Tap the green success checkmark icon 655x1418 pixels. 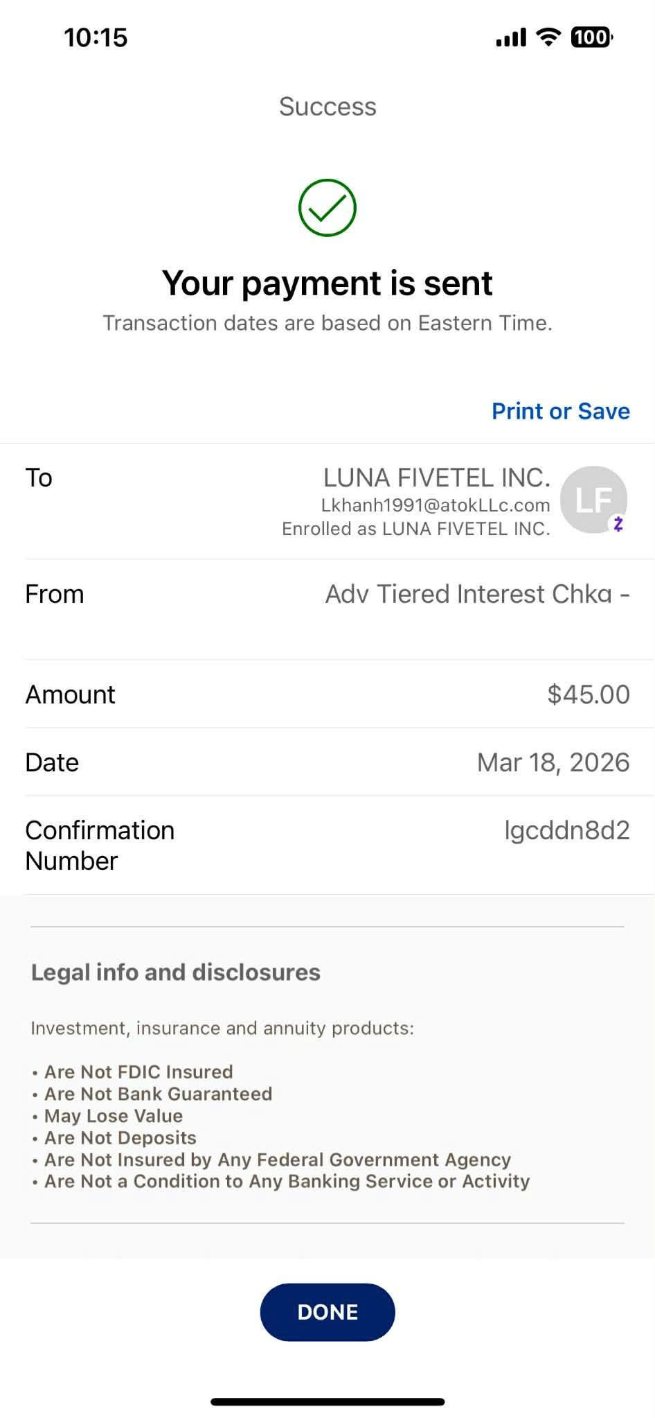(x=327, y=208)
